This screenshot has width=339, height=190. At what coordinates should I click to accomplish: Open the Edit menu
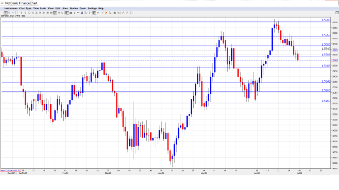(x=58, y=9)
